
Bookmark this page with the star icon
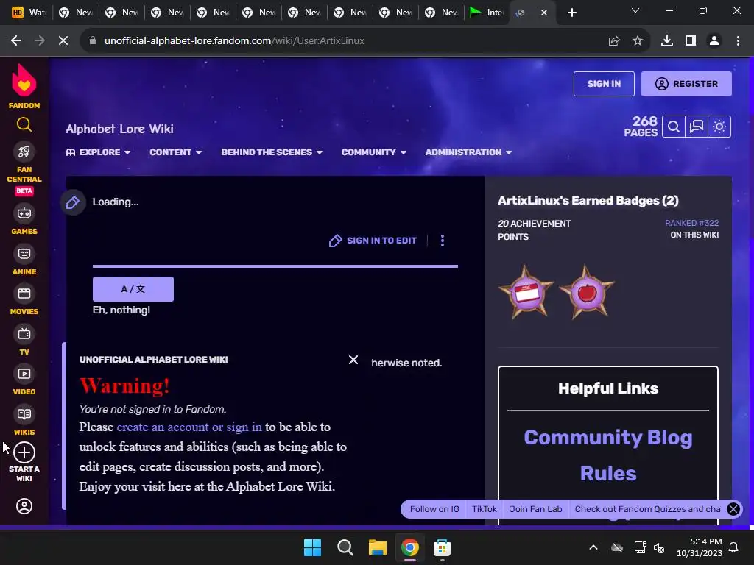point(638,41)
